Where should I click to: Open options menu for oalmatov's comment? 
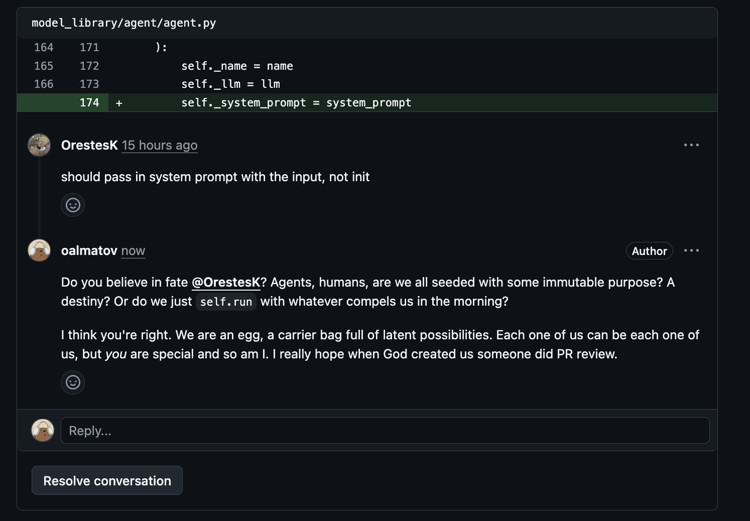(x=691, y=250)
